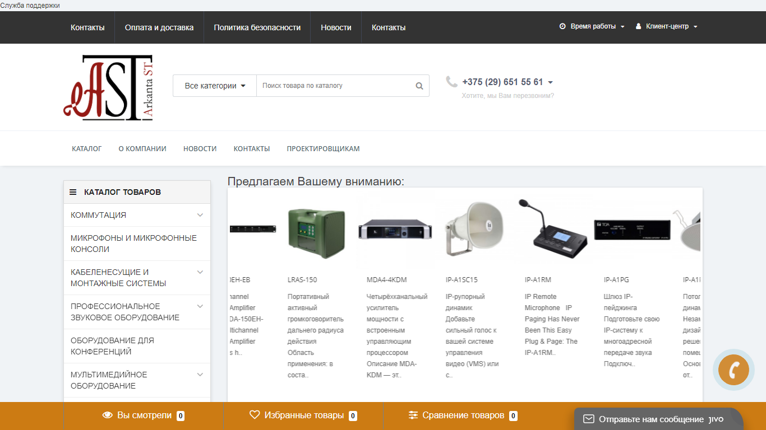Viewport: 766px width, 430px height.
Task: Open the Все категории dropdown
Action: 215,86
